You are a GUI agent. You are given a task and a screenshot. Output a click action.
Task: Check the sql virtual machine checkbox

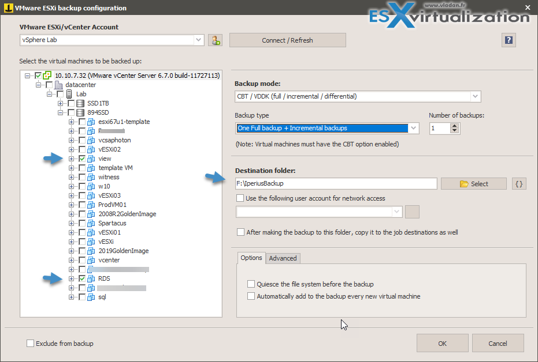[x=82, y=297]
